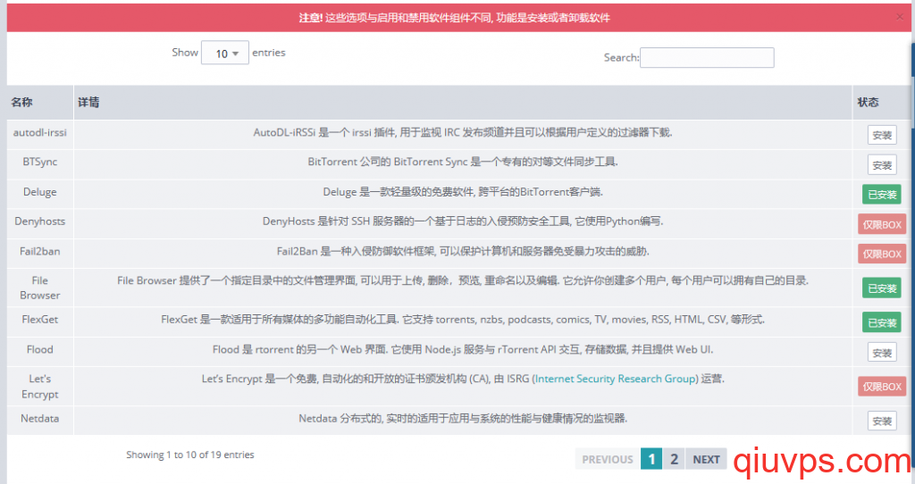Click the Flood rtorrent description text
Image resolution: width=915 pixels, height=484 pixels.
point(463,349)
